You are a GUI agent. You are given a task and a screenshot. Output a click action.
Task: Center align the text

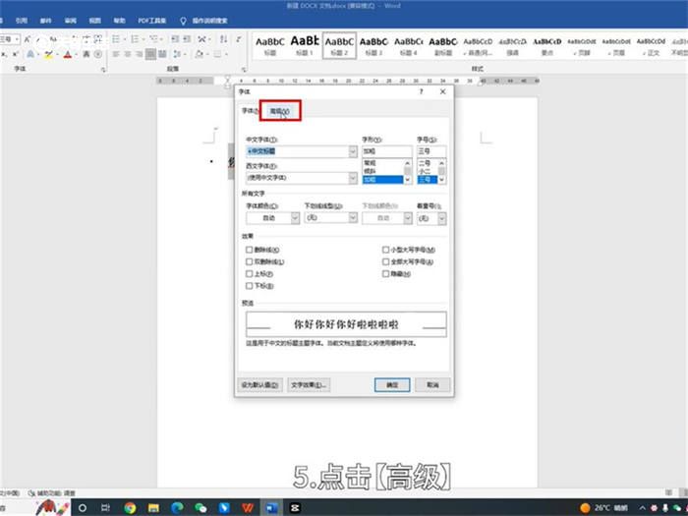(128, 54)
